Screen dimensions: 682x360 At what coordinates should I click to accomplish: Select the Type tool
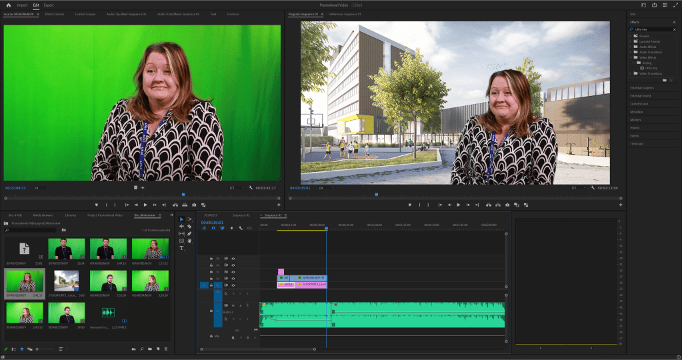point(182,248)
